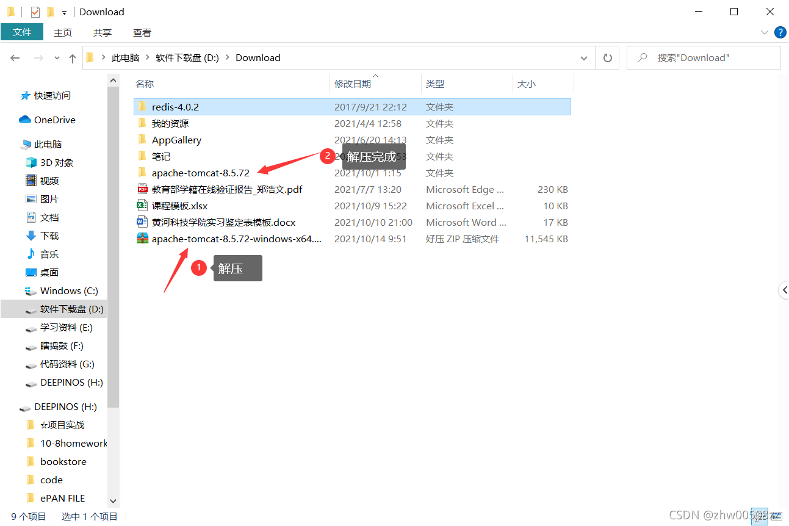This screenshot has height=526, width=789.
Task: Click the 搜索"Download" search box
Action: pos(704,58)
